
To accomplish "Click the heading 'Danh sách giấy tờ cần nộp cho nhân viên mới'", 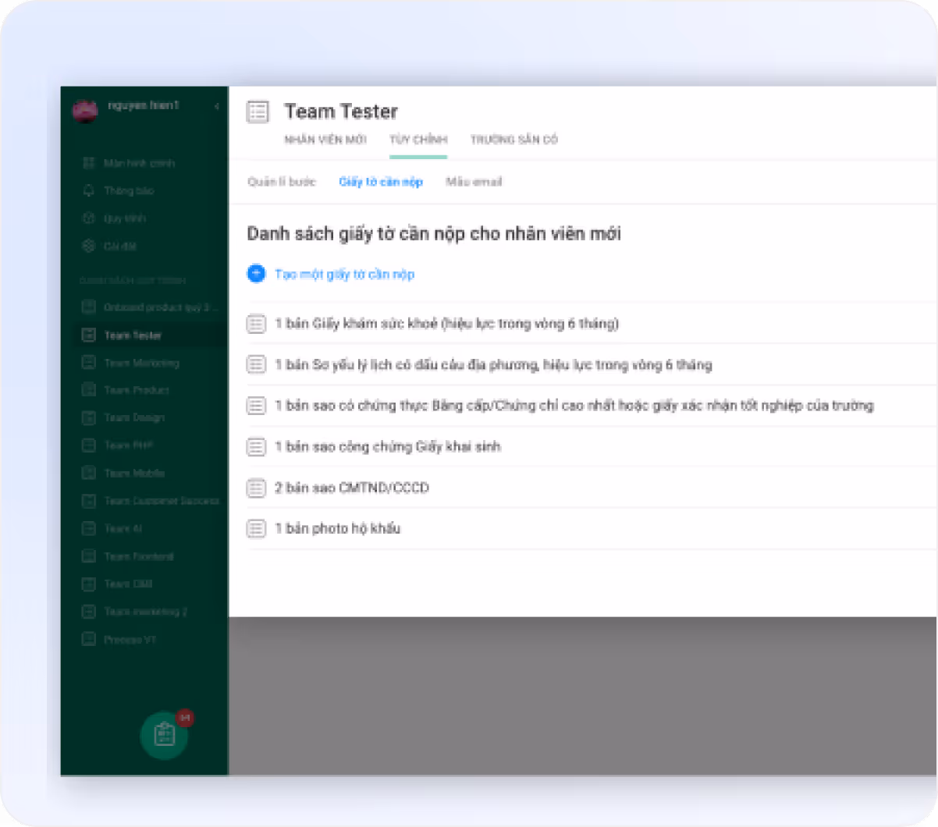I will pyautogui.click(x=434, y=233).
